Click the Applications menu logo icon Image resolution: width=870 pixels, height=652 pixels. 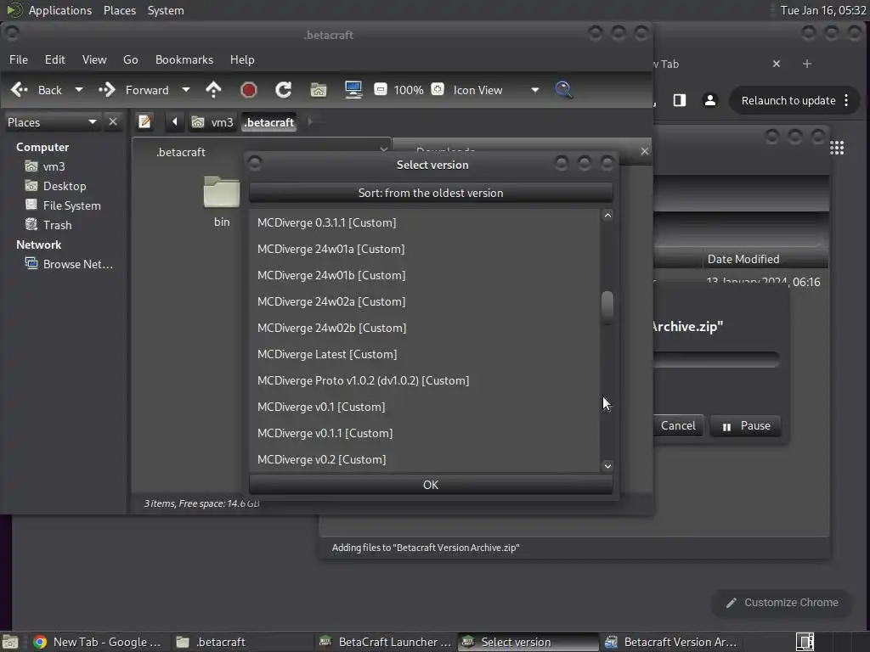tap(15, 10)
